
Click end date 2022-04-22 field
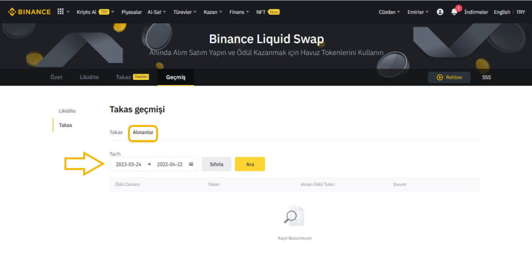pos(170,164)
